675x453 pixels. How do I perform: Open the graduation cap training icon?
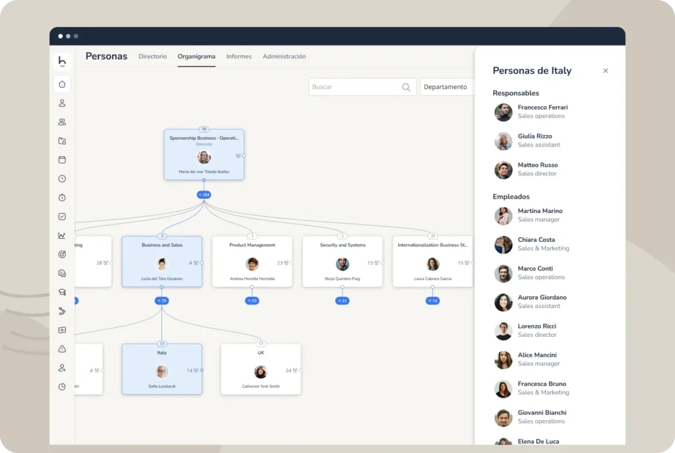tap(62, 292)
